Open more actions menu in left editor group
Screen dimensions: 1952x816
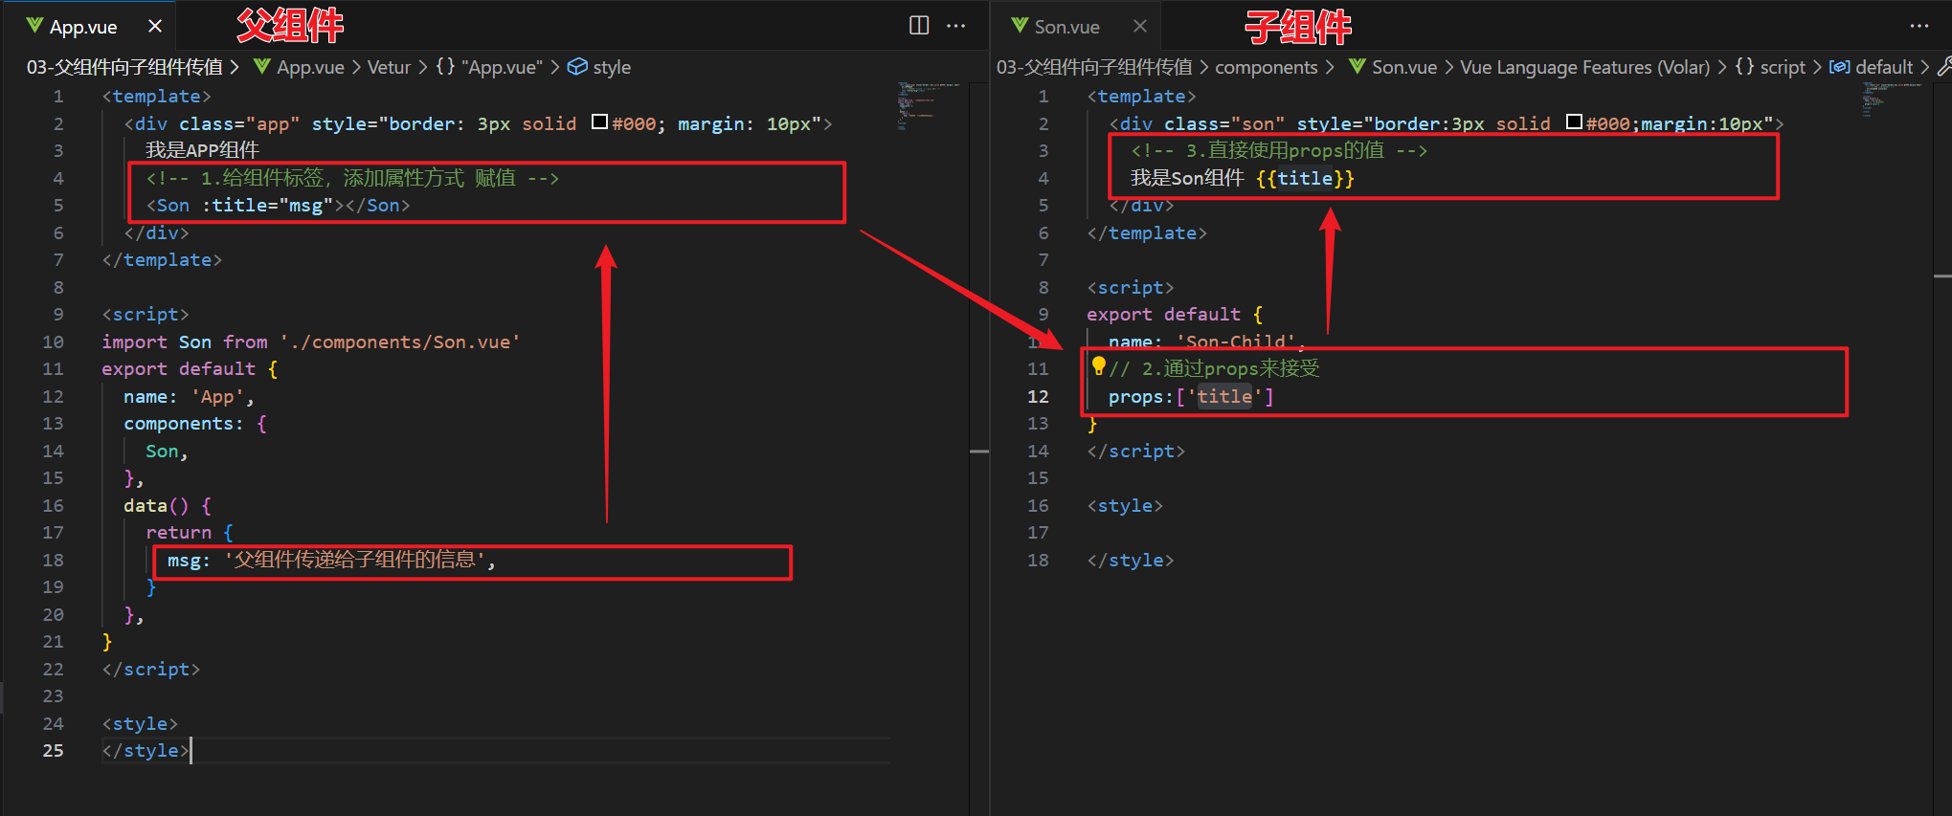coord(955,26)
